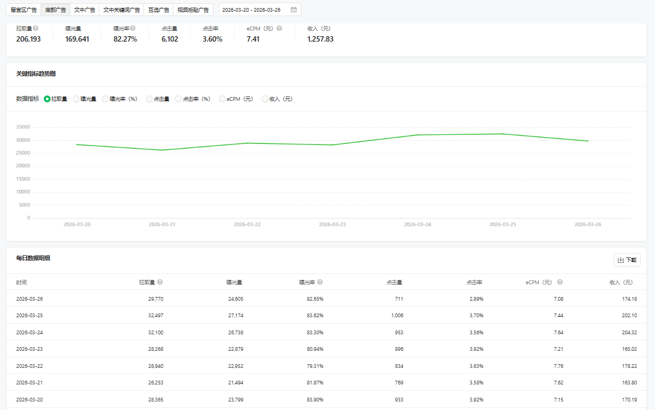This screenshot has height=410, width=655.
Task: Click eCPM help icon in table header
Action: click(x=560, y=282)
